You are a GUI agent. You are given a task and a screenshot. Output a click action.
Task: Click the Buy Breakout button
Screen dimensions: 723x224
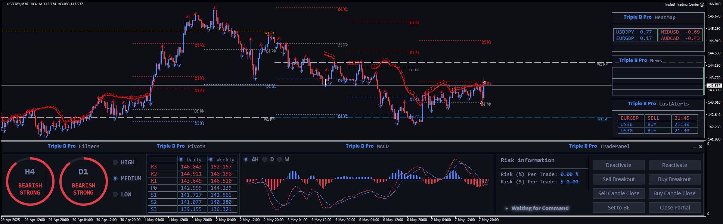pyautogui.click(x=674, y=179)
